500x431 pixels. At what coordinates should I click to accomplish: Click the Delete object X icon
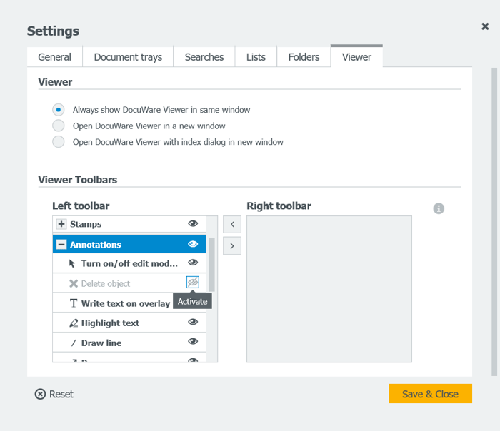[x=73, y=283]
